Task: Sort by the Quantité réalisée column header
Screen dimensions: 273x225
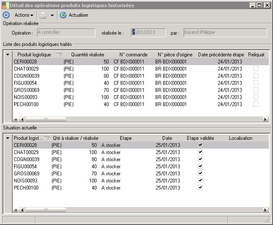Action: (87, 55)
